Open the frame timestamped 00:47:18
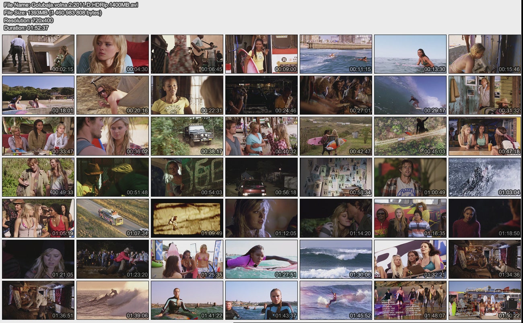 click(x=484, y=136)
